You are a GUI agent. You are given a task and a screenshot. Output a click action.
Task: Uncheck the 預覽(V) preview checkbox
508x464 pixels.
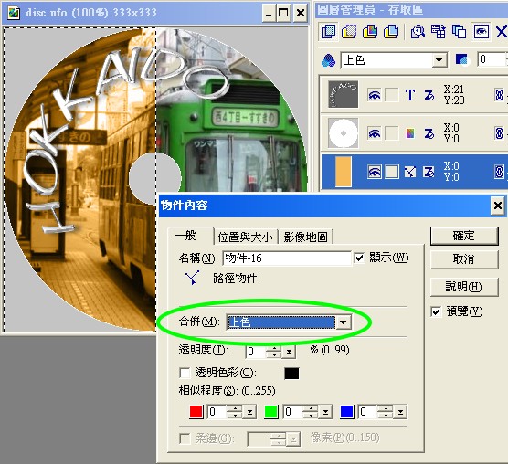[436, 311]
